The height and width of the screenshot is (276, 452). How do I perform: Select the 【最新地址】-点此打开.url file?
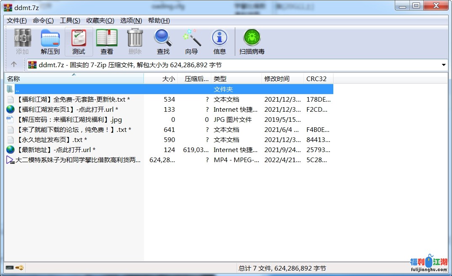55,150
